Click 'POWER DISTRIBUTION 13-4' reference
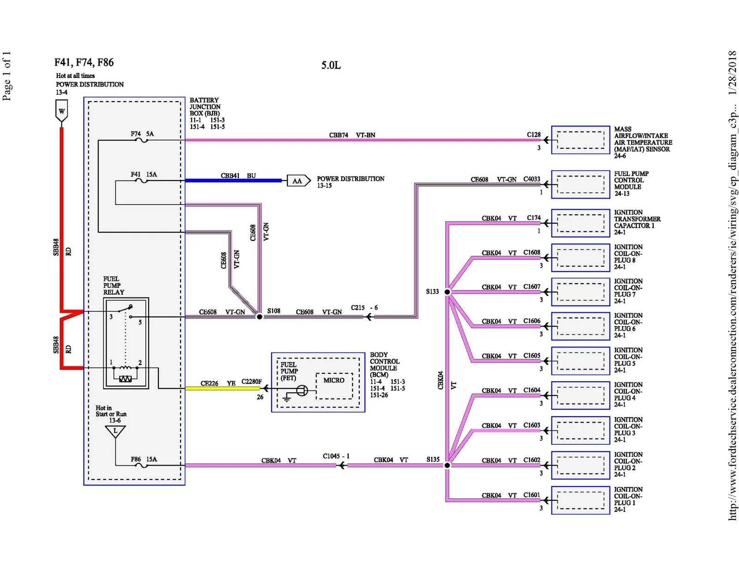Image resolution: width=739 pixels, height=571 pixels. point(90,88)
